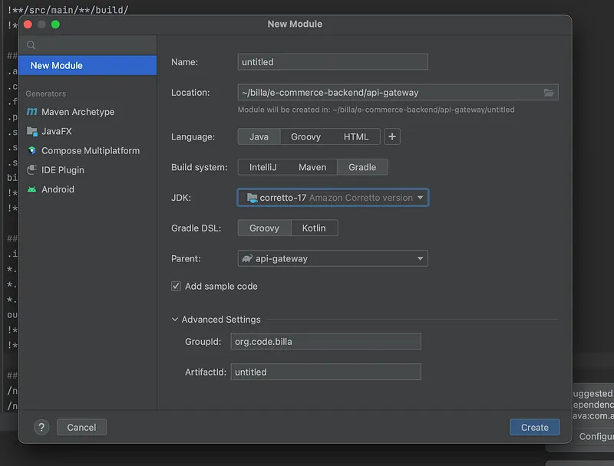614x466 pixels.
Task: Cancel the New Module dialog
Action: point(81,428)
